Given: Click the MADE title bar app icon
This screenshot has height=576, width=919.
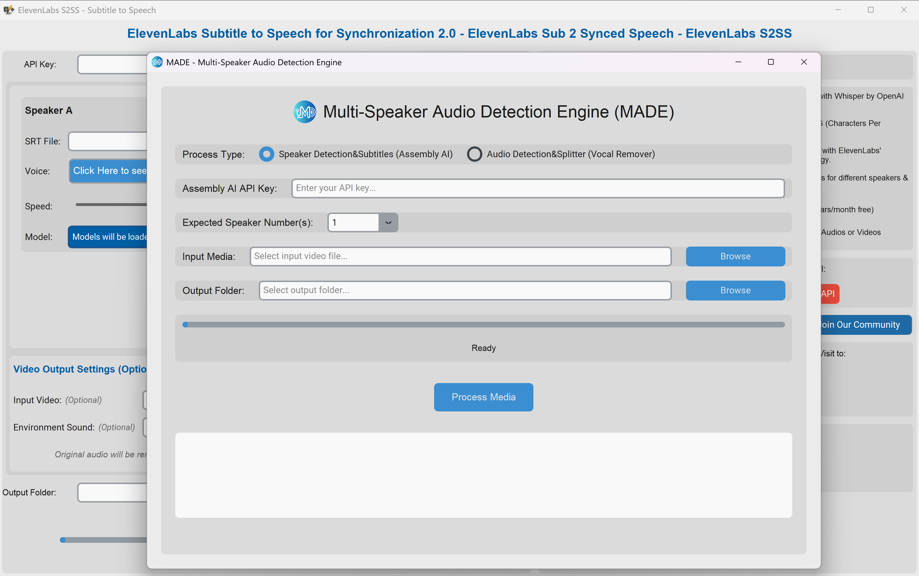Looking at the screenshot, I should [157, 62].
